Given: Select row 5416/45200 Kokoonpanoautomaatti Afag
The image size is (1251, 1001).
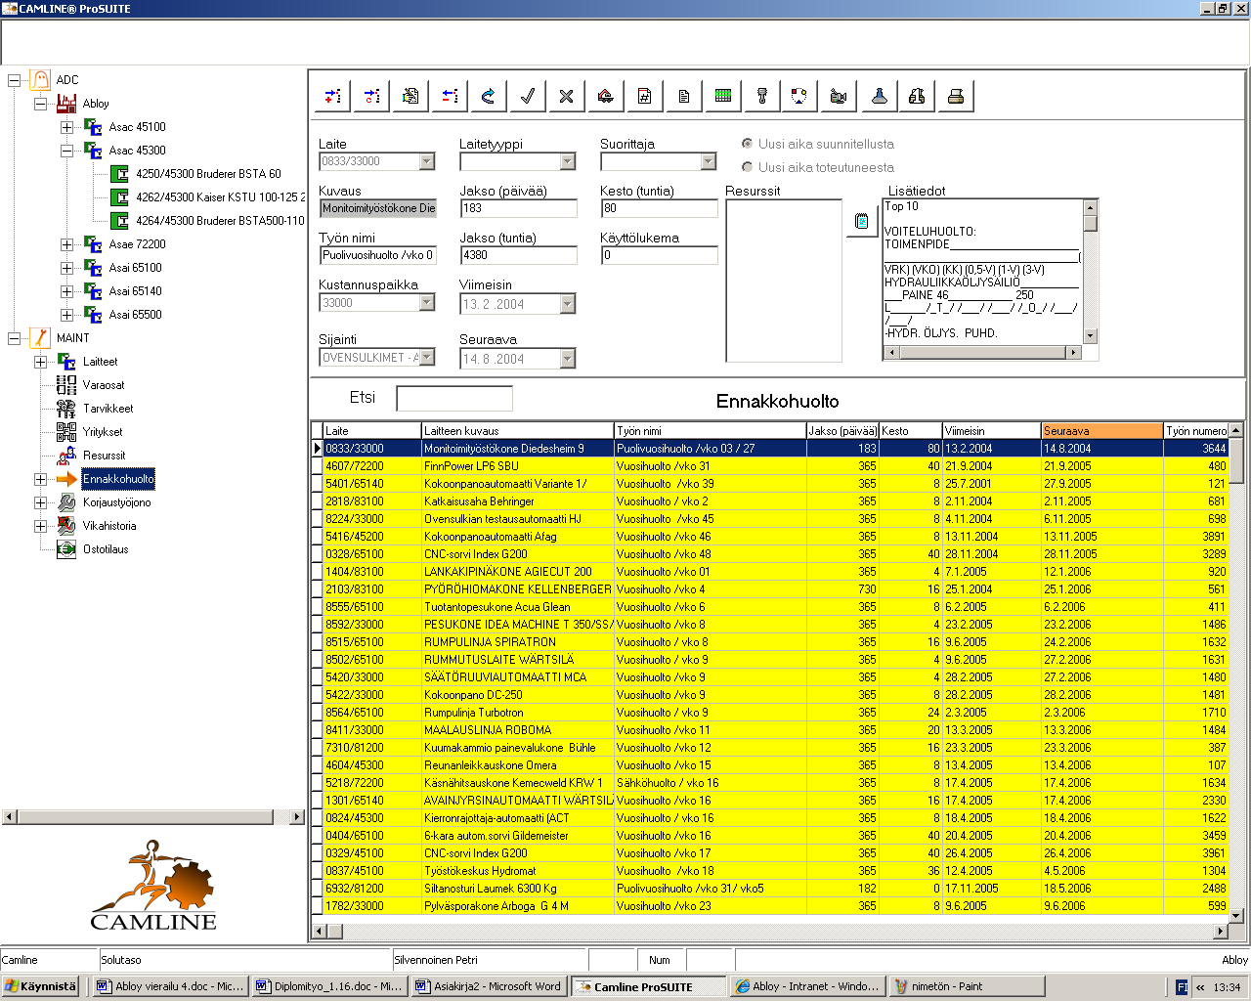Looking at the screenshot, I should click(776, 537).
